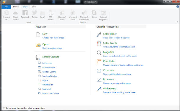Expand the External Program dropdown

point(103,16)
